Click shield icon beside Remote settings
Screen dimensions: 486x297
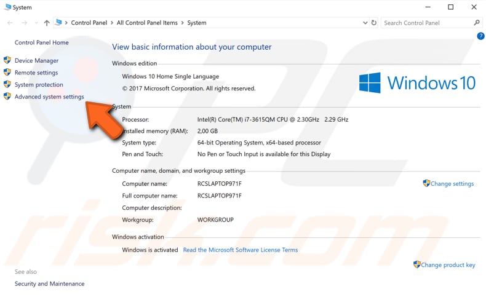(x=7, y=72)
